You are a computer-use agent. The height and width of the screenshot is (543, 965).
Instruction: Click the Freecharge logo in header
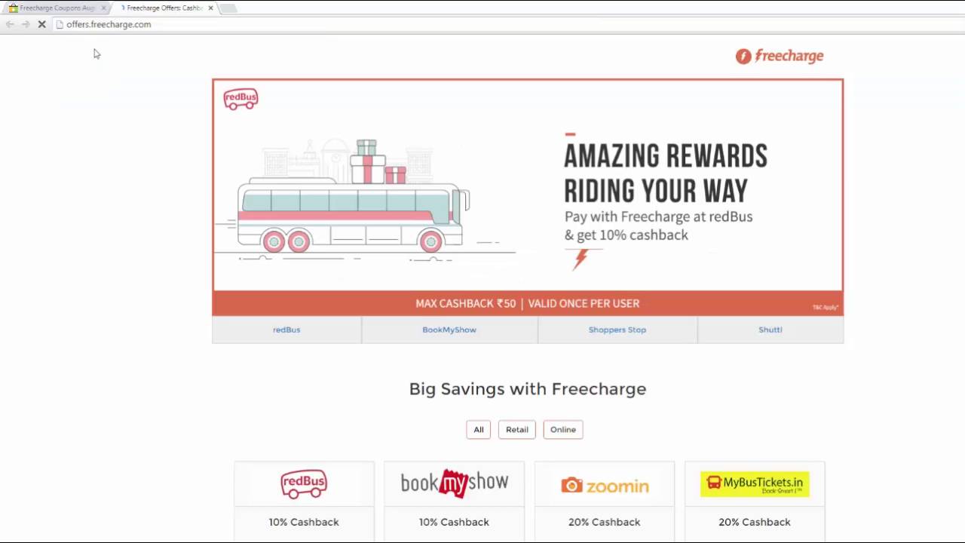780,56
